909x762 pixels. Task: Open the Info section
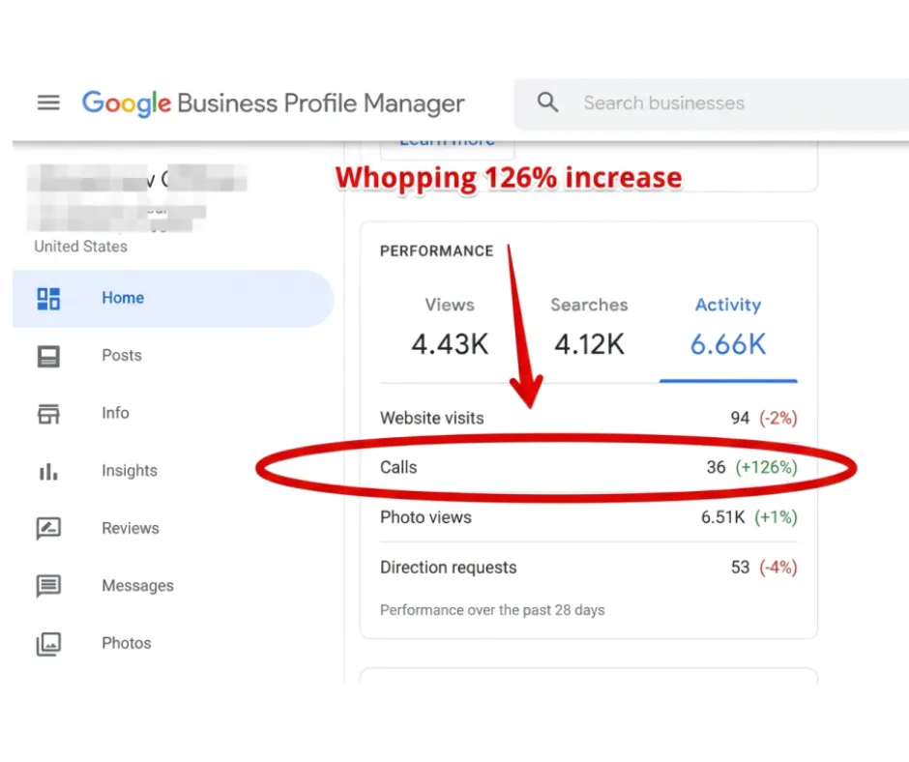115,413
